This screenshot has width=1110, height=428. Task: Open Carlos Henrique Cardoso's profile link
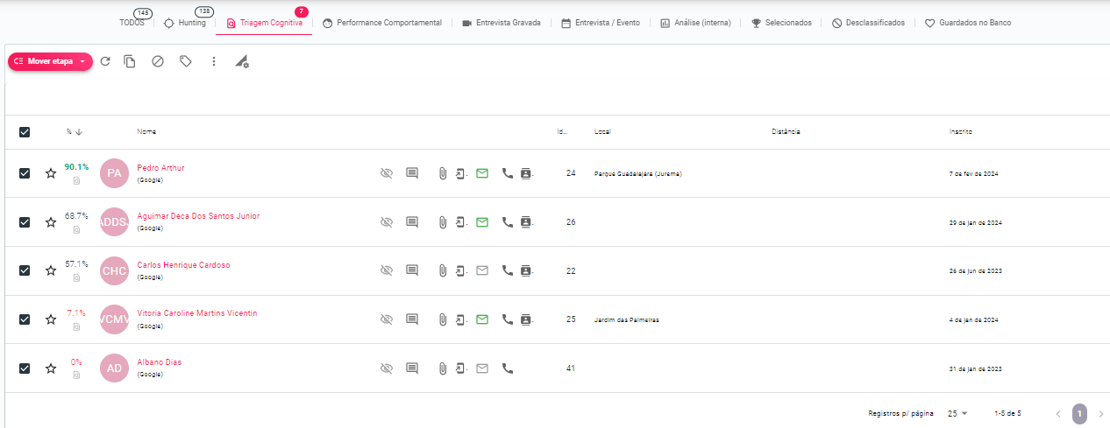[183, 265]
